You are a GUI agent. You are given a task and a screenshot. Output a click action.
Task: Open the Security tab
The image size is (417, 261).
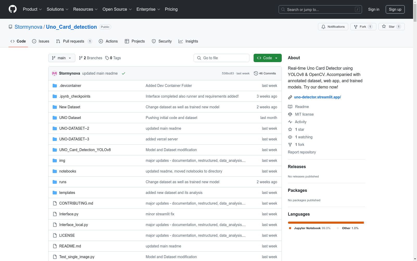[x=162, y=41]
